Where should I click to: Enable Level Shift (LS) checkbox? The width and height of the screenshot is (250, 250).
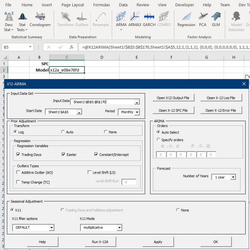click(90, 172)
